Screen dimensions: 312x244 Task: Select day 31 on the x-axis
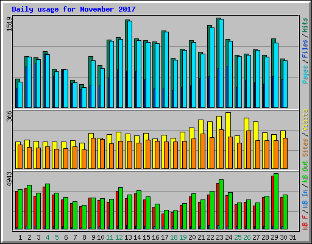pyautogui.click(x=292, y=237)
